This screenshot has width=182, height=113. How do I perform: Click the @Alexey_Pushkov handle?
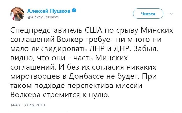coord(43,17)
